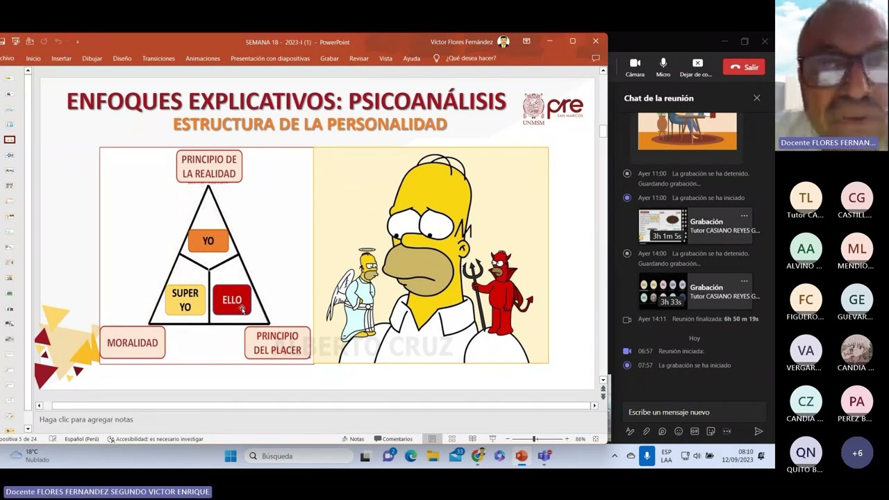Click the Español (Perú) language indicator
Viewport: 889px width, 500px height.
click(81, 439)
